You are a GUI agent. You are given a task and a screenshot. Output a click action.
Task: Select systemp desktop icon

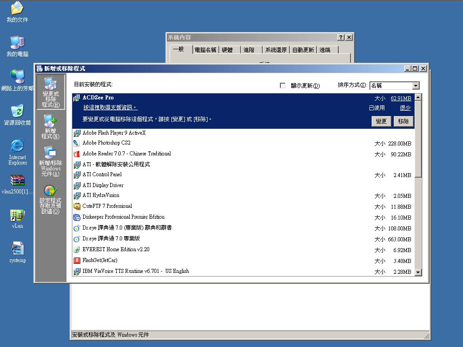pyautogui.click(x=17, y=253)
